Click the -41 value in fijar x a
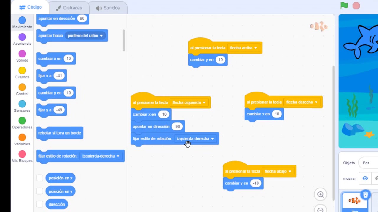378x212 pixels. click(59, 76)
